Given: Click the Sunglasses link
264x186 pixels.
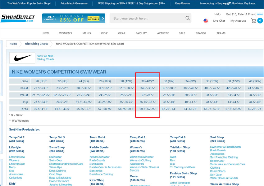Looking at the screenshot, I should click(96, 164).
